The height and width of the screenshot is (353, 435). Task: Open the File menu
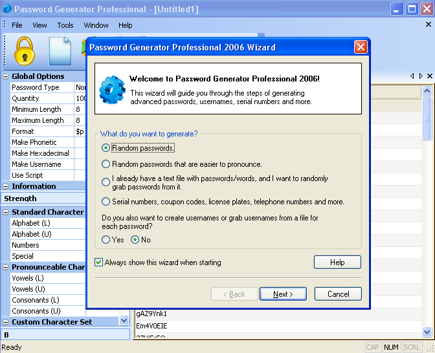(x=17, y=25)
